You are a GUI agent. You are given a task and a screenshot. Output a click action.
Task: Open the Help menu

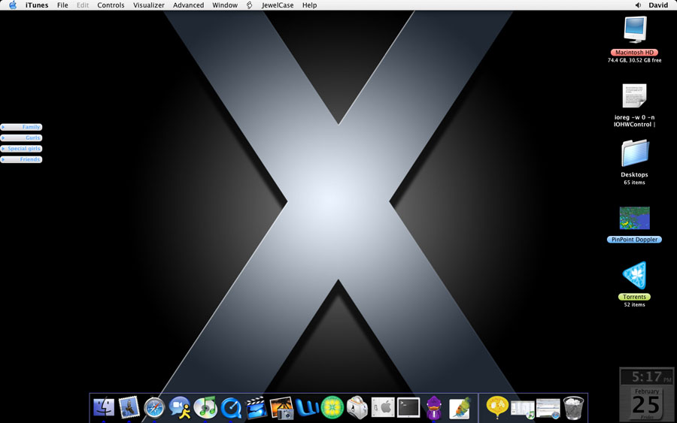point(309,5)
